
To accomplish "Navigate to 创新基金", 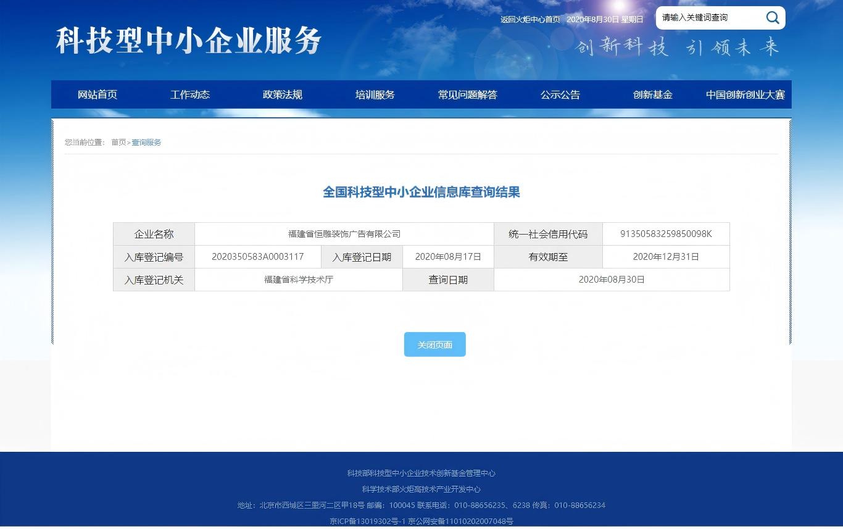I will [653, 94].
